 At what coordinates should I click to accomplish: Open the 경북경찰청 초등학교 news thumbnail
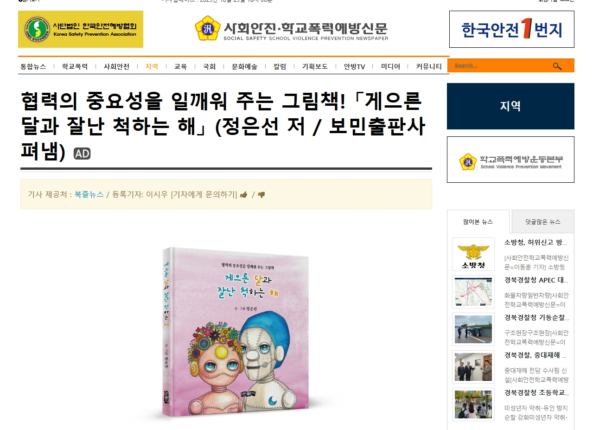(473, 404)
